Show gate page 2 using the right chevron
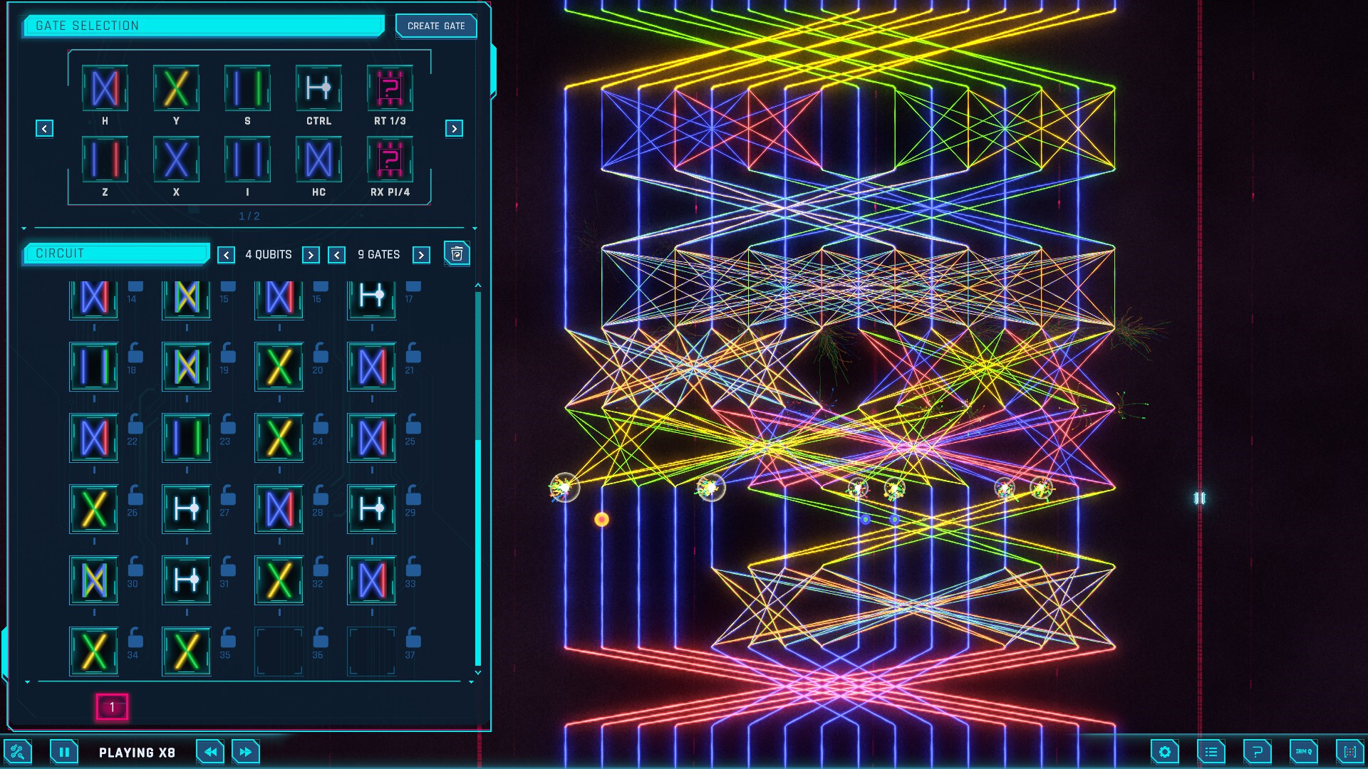The height and width of the screenshot is (769, 1368). tap(454, 128)
